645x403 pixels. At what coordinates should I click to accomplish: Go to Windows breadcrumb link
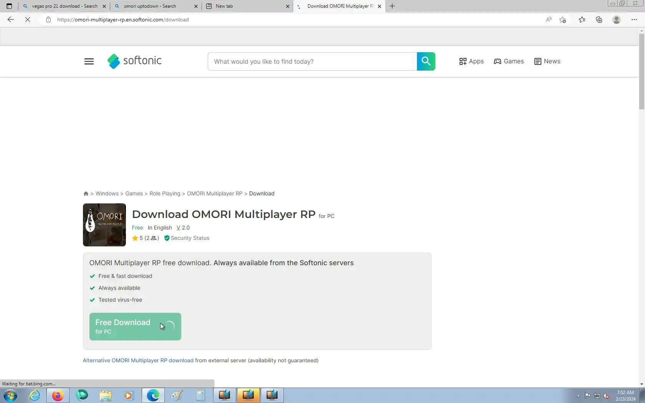pos(107,194)
